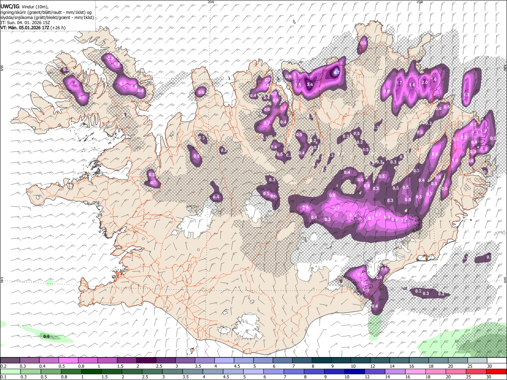Pick the green scale swatch between 20 and 25
This screenshot has height=380, width=507.
(x=456, y=371)
